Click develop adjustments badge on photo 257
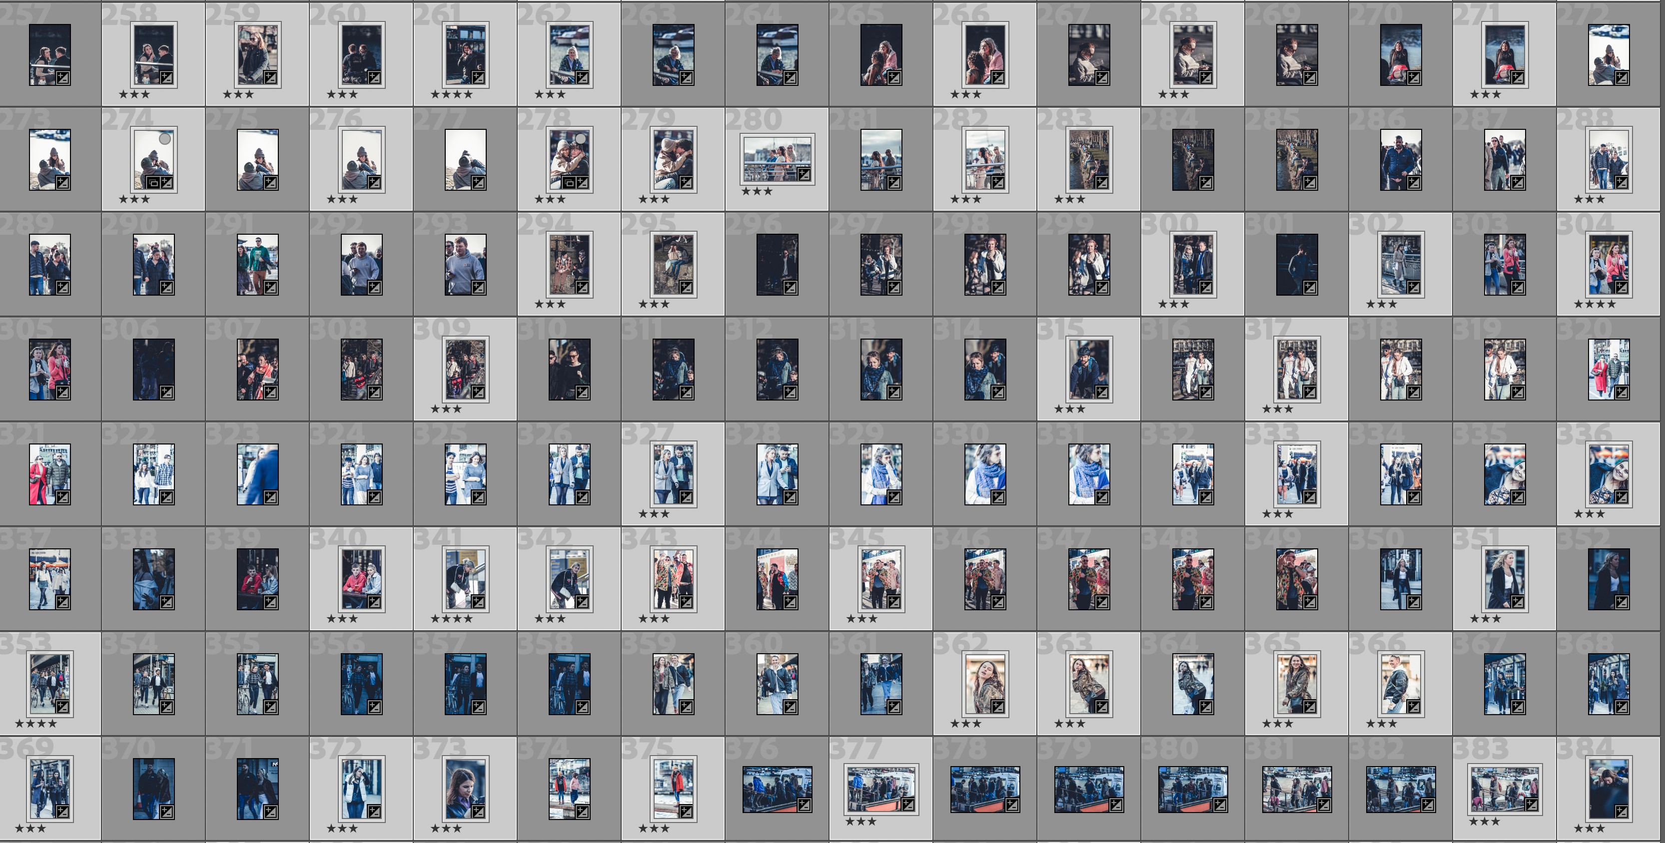 62,78
